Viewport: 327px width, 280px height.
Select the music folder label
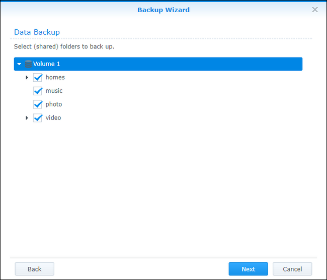tap(54, 91)
